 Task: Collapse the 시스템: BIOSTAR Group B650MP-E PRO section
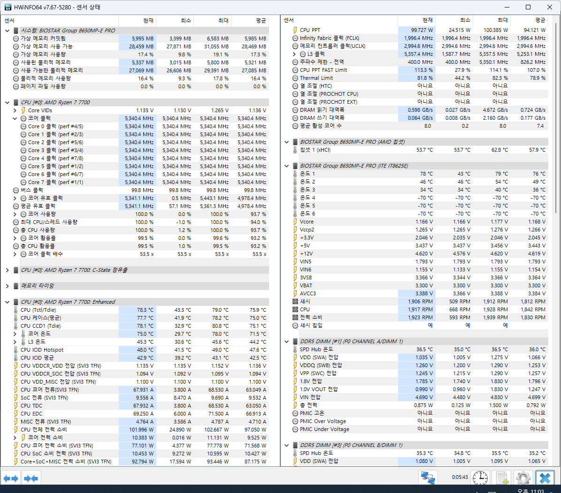click(x=7, y=31)
